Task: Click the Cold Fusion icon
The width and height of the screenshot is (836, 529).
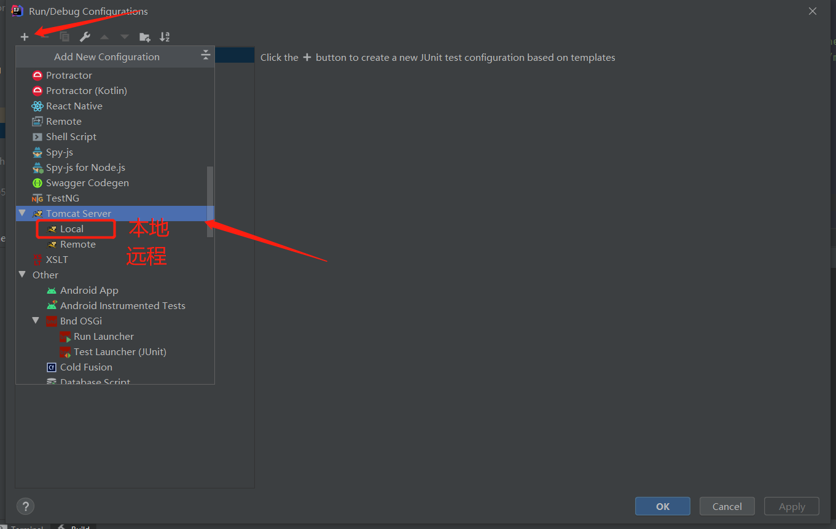Action: [52, 367]
